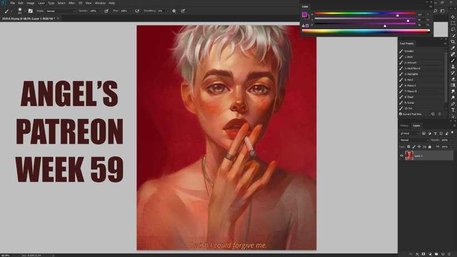
Task: Open Color panel menu
Action: coord(431,6)
